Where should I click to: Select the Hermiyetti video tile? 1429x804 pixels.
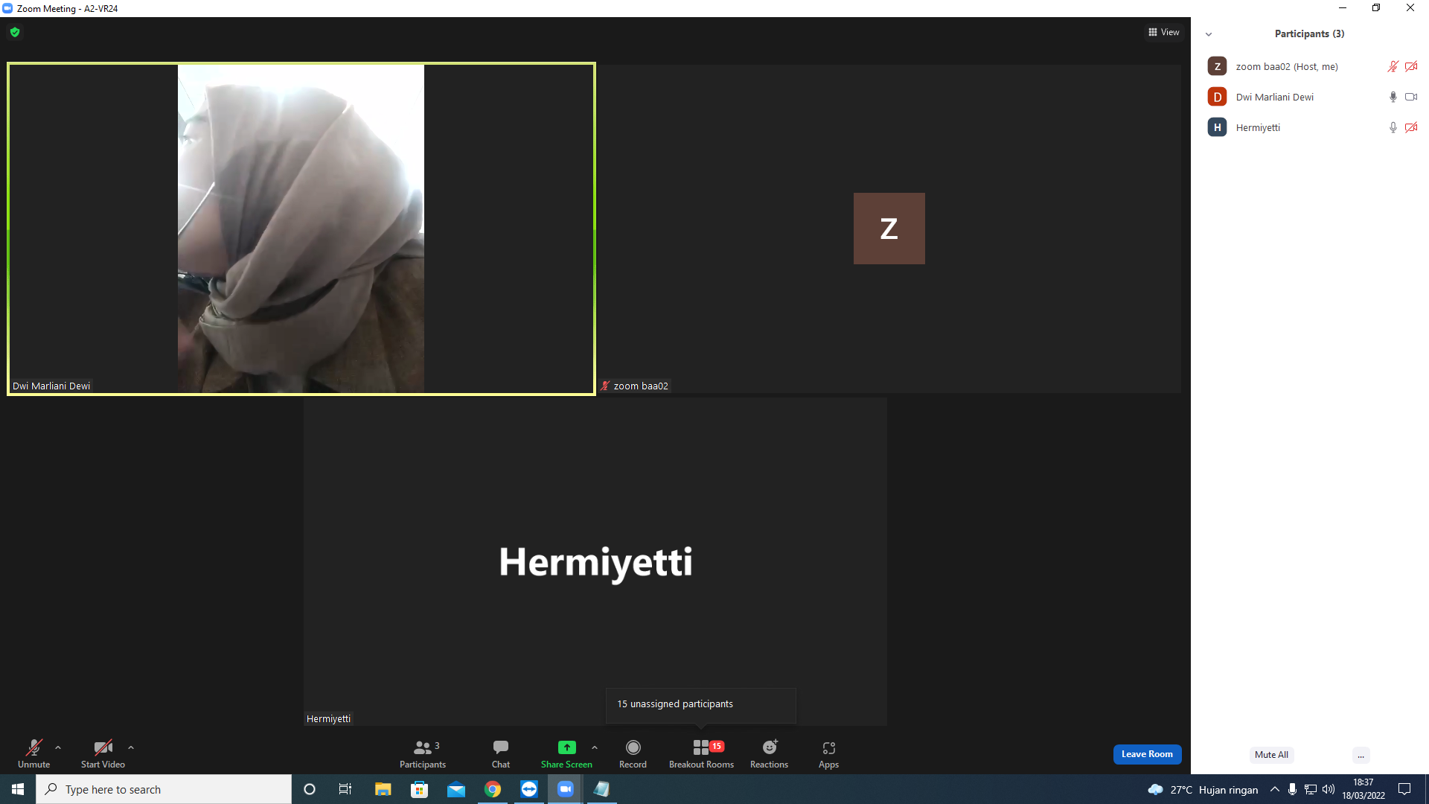pos(595,561)
